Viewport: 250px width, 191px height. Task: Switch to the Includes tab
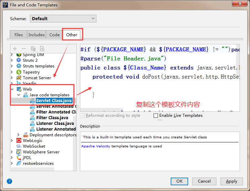[x=37, y=35]
